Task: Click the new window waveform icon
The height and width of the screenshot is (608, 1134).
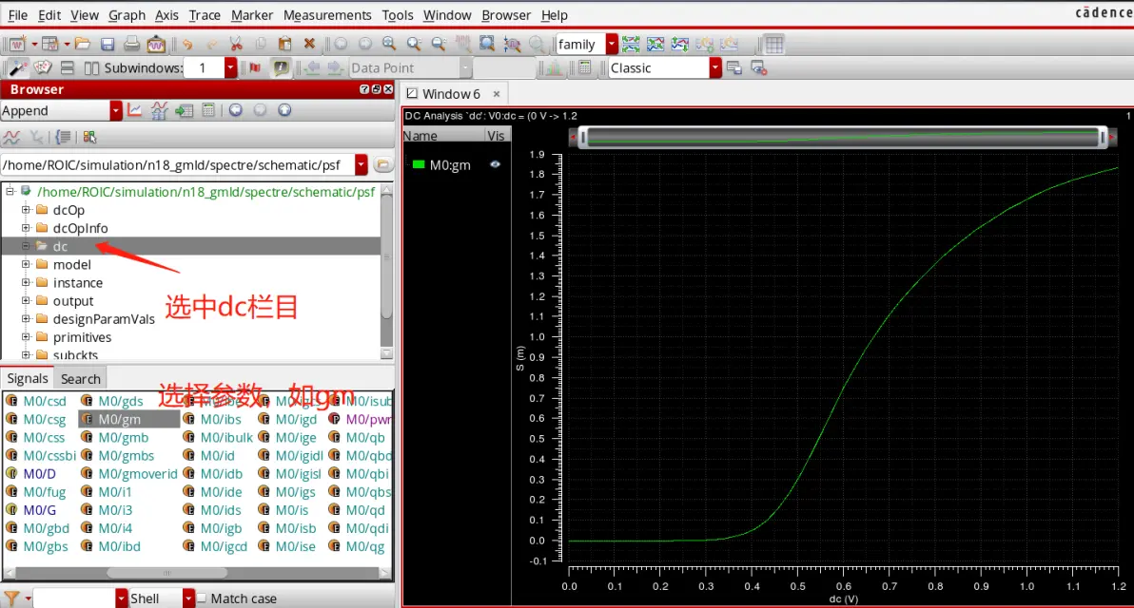Action: click(17, 44)
